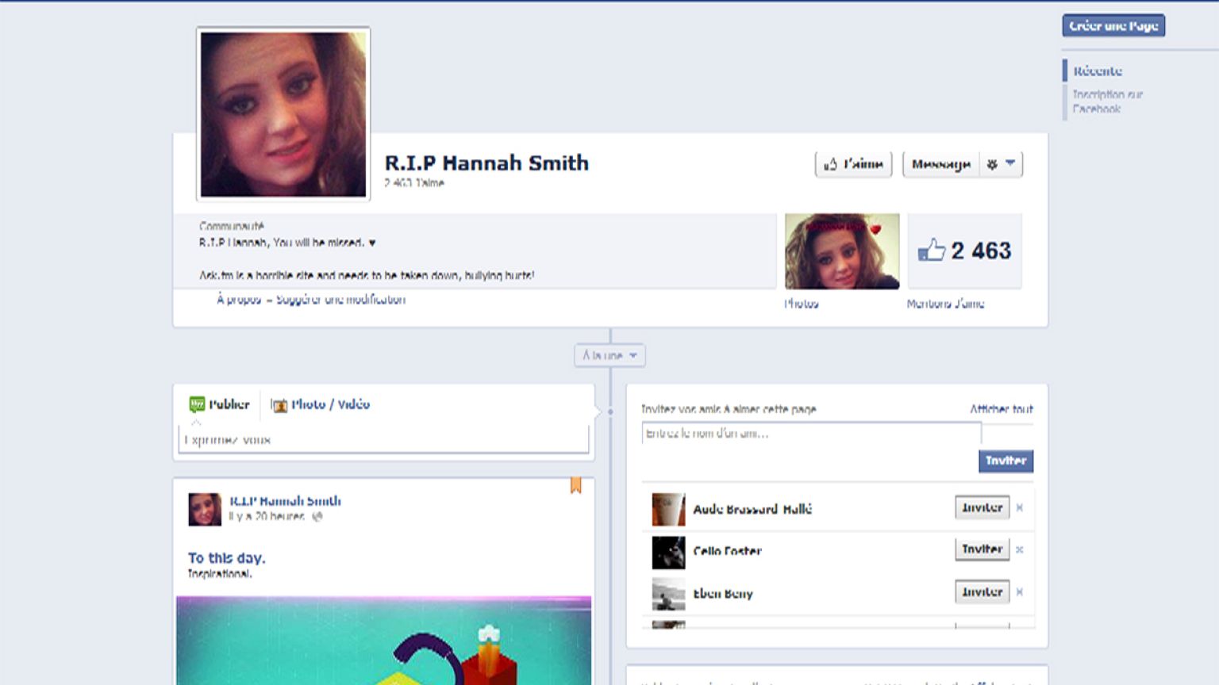Click the post's orange bookmark icon
This screenshot has width=1219, height=685.
click(x=575, y=484)
